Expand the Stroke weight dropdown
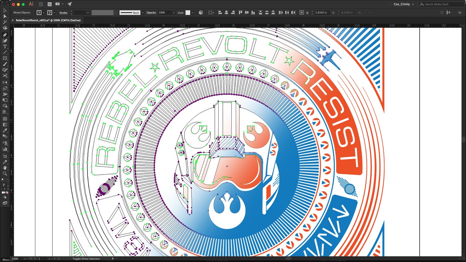Viewport: 466px width, 262px height. (x=88, y=13)
